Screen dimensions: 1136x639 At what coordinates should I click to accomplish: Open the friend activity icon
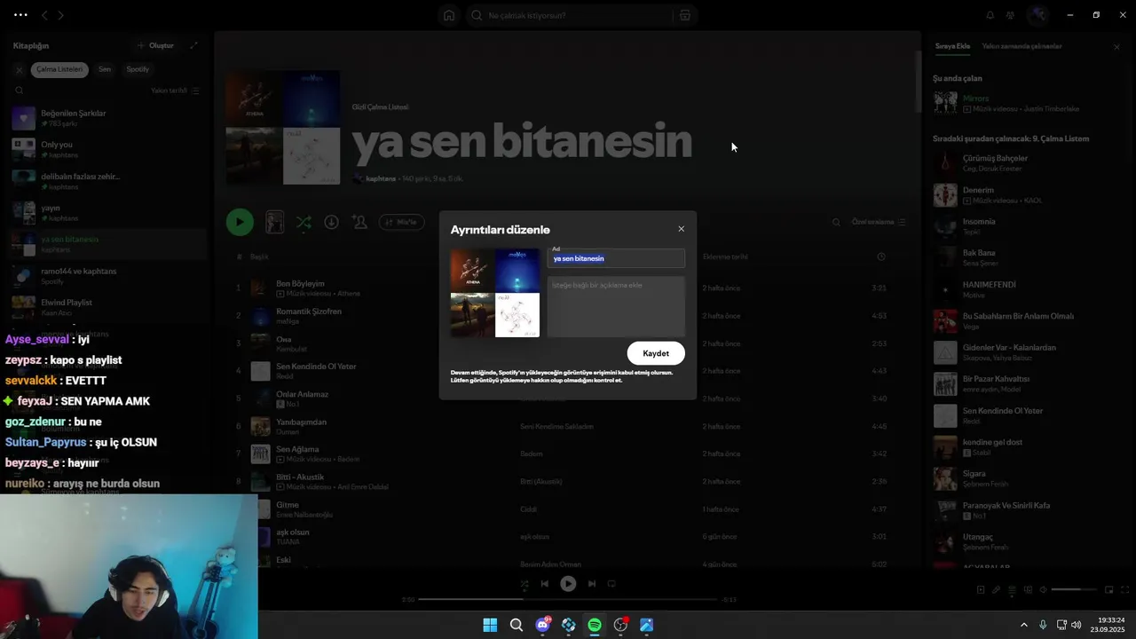coord(1010,15)
